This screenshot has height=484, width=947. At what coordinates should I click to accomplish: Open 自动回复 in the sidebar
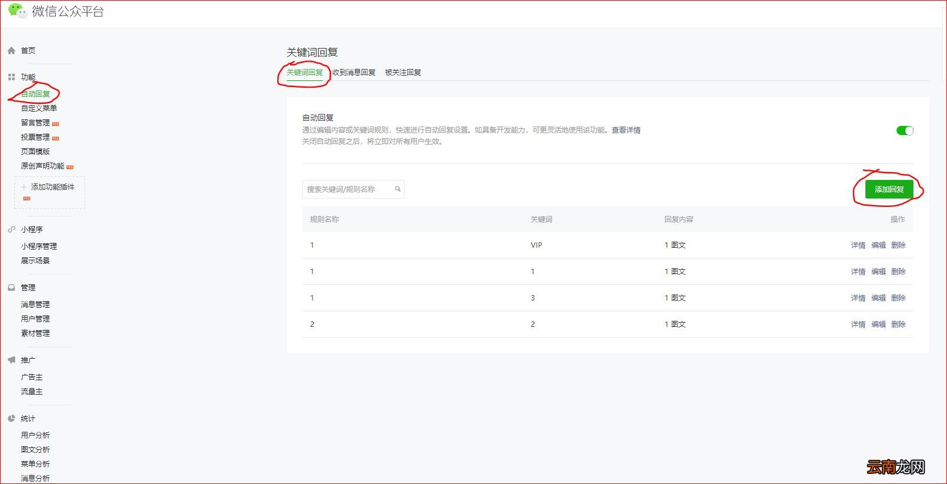(x=35, y=94)
